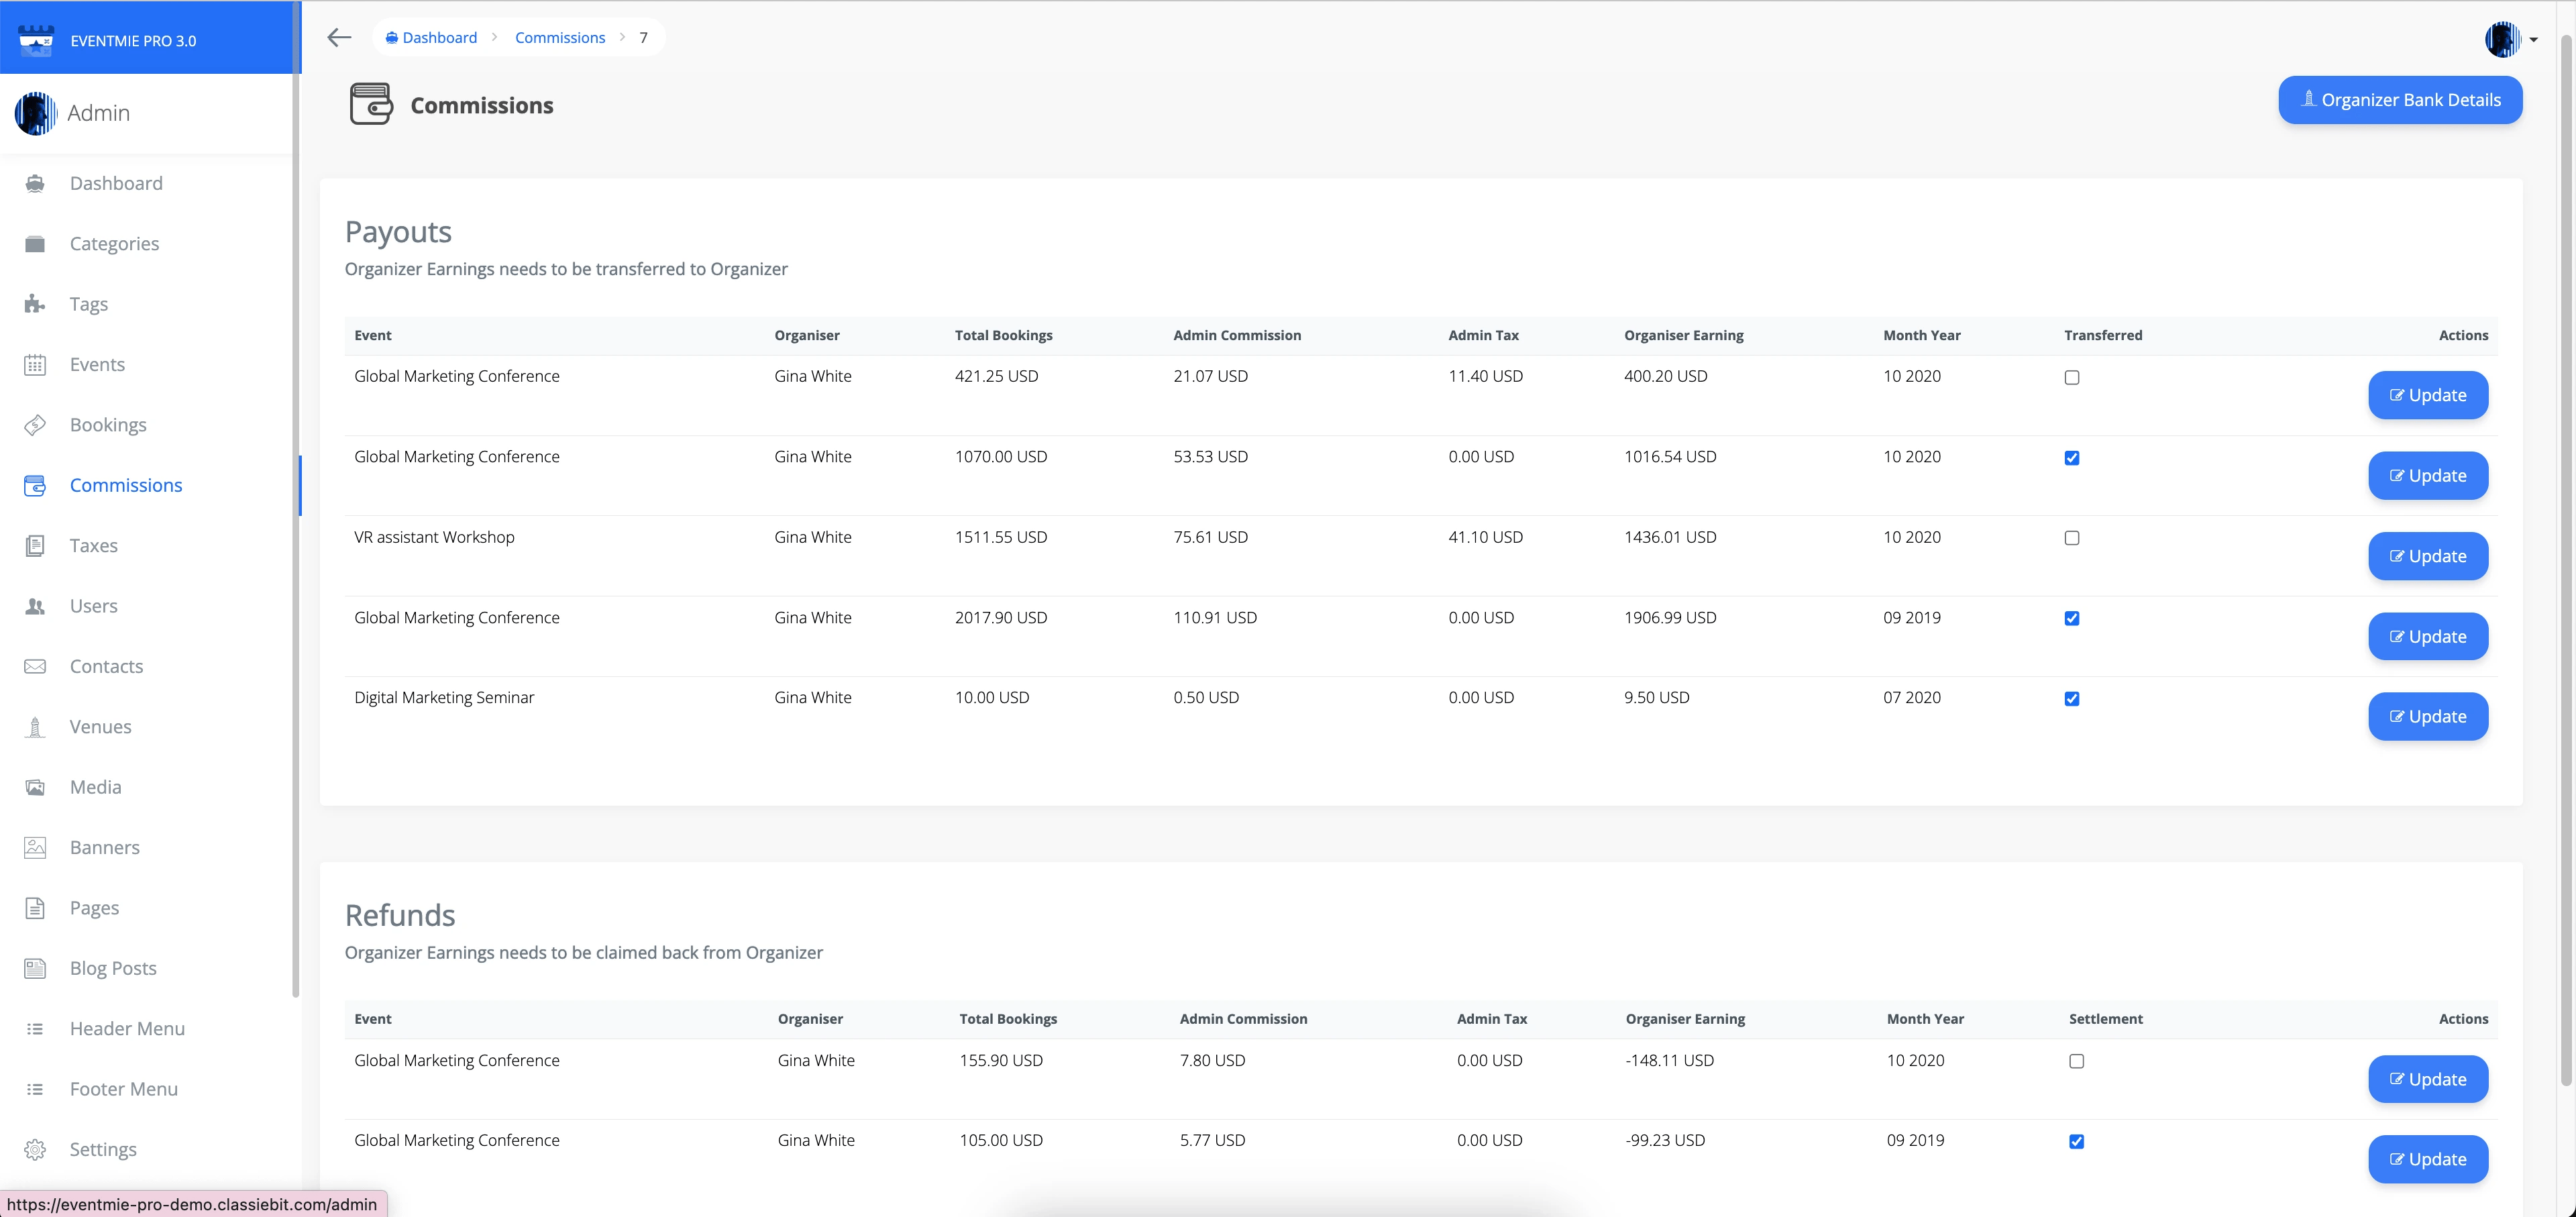The image size is (2576, 1217).
Task: Open the user avatar dropdown top right
Action: pos(2502,40)
